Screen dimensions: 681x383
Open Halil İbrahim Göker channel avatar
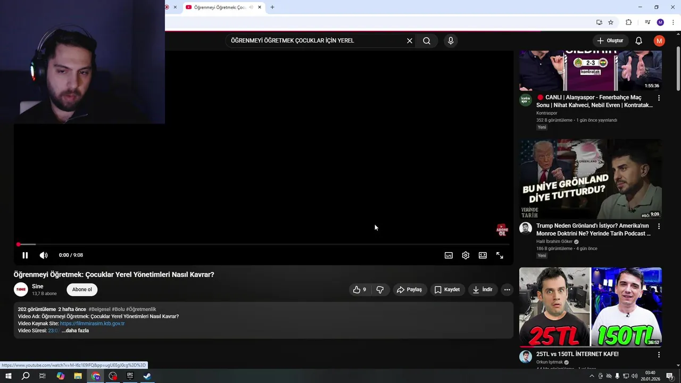526,228
